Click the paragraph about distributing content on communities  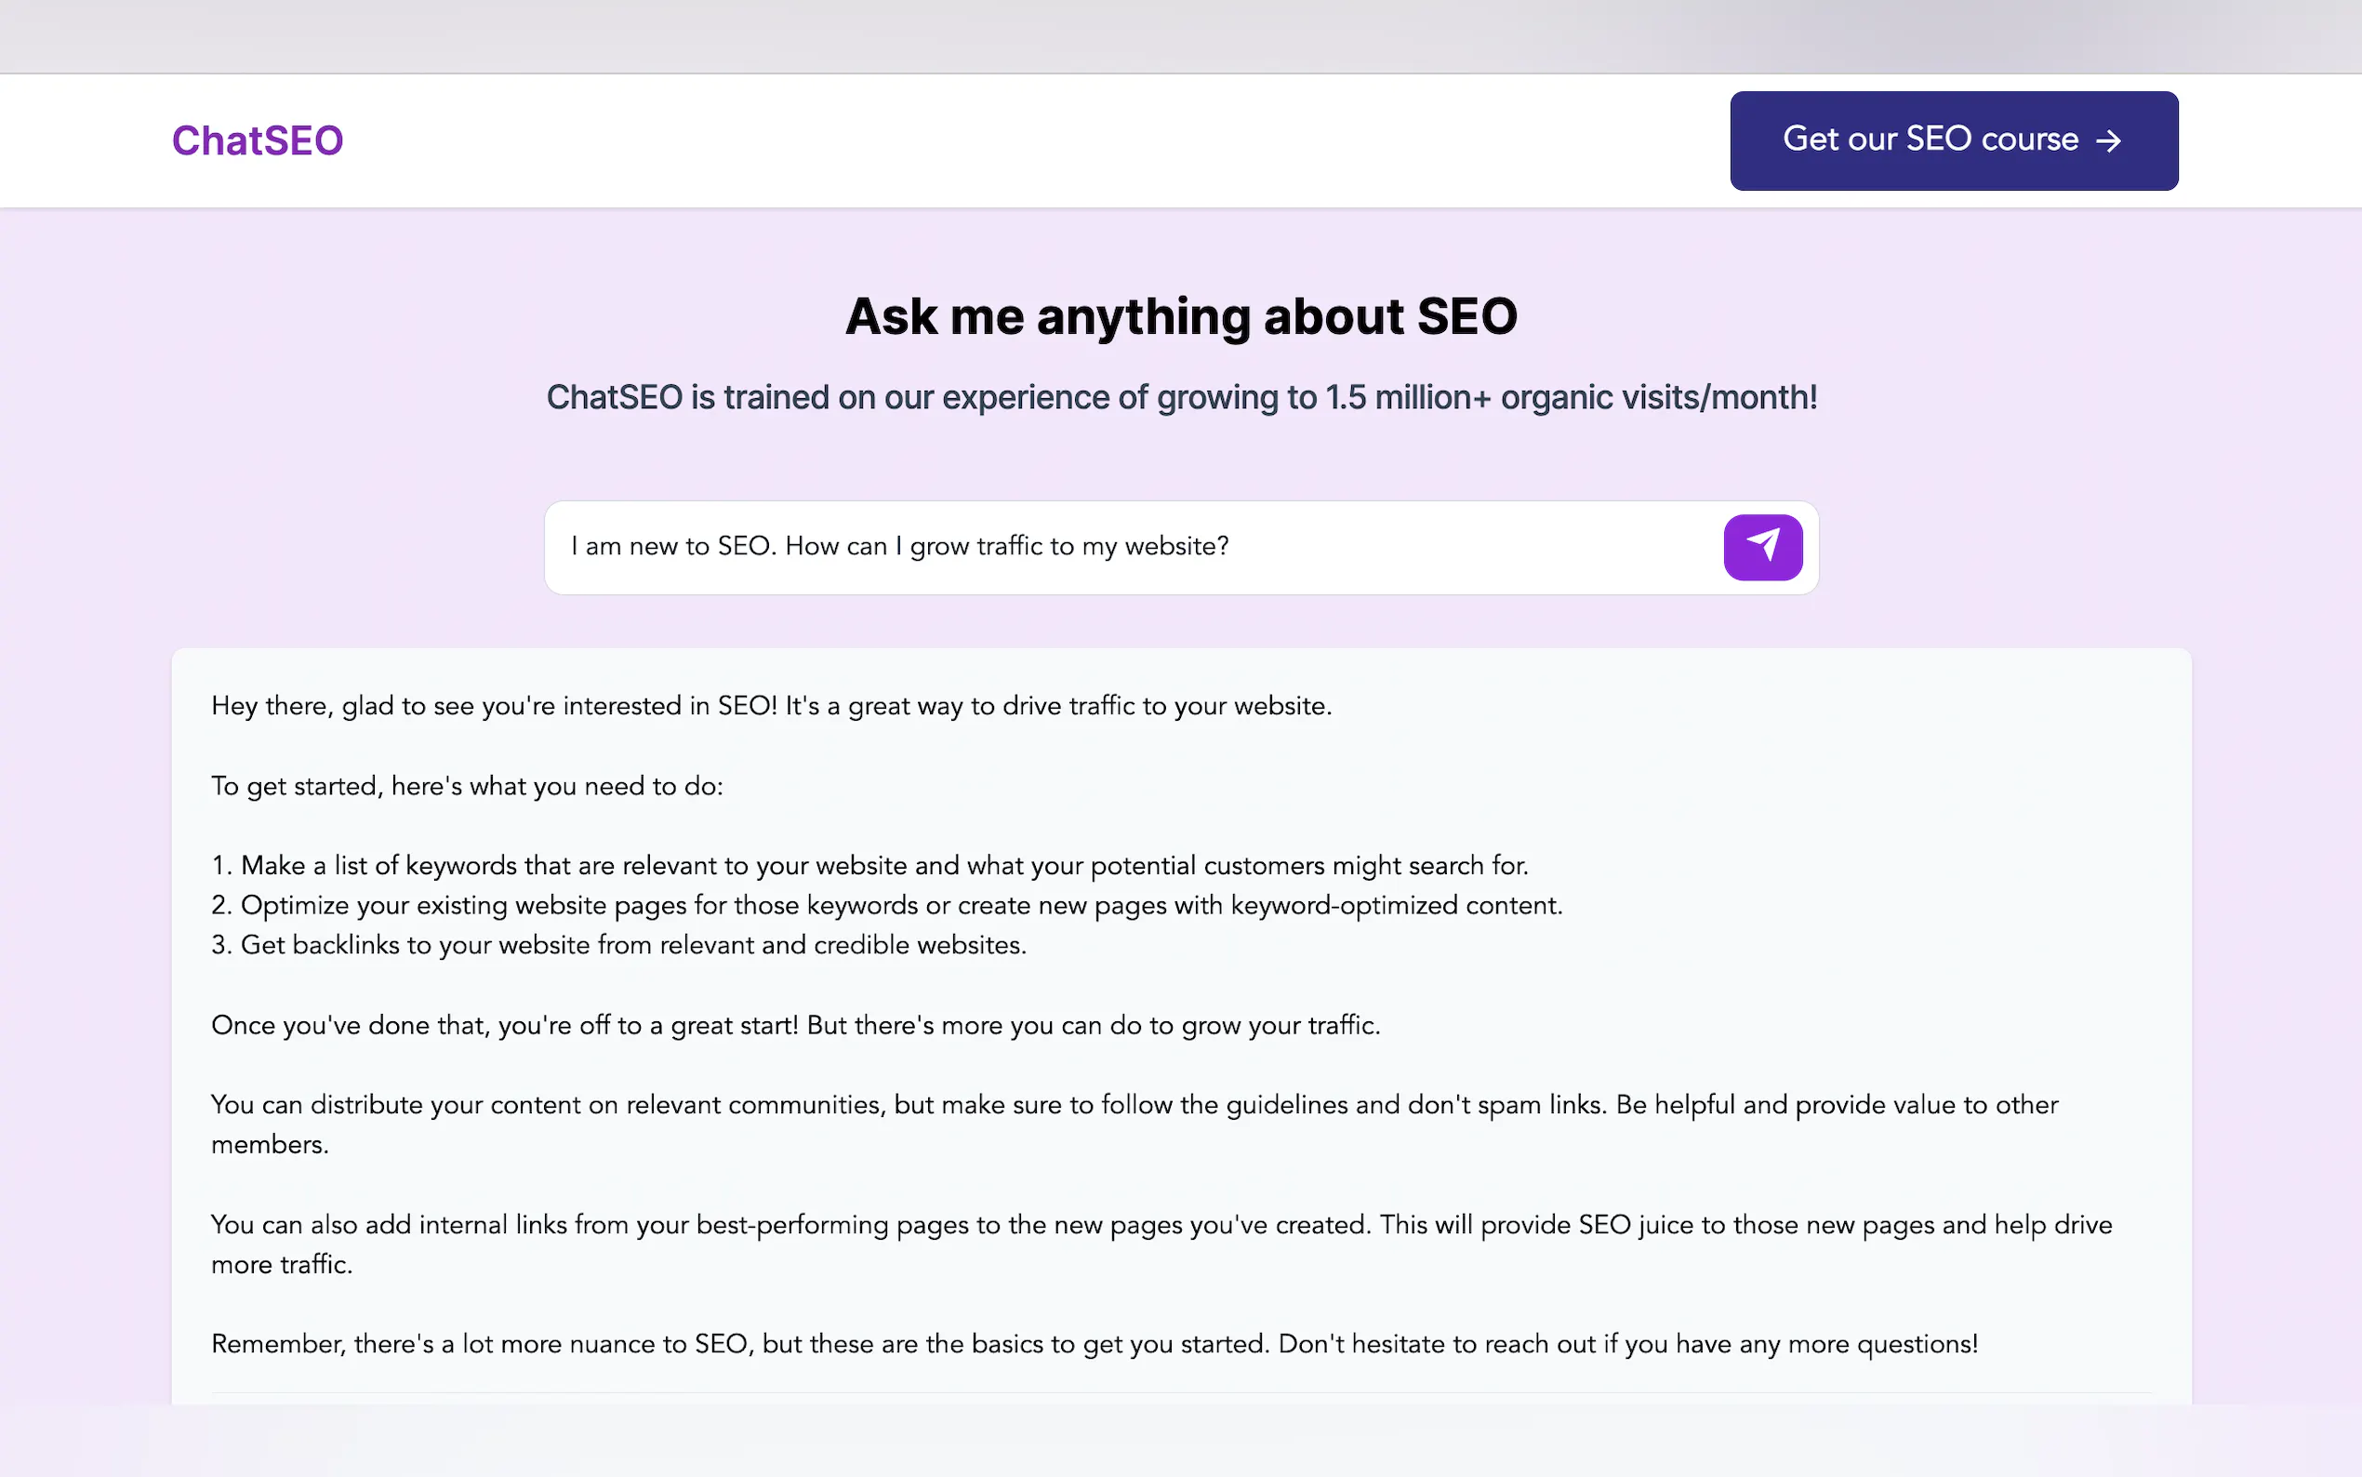[1133, 1105]
